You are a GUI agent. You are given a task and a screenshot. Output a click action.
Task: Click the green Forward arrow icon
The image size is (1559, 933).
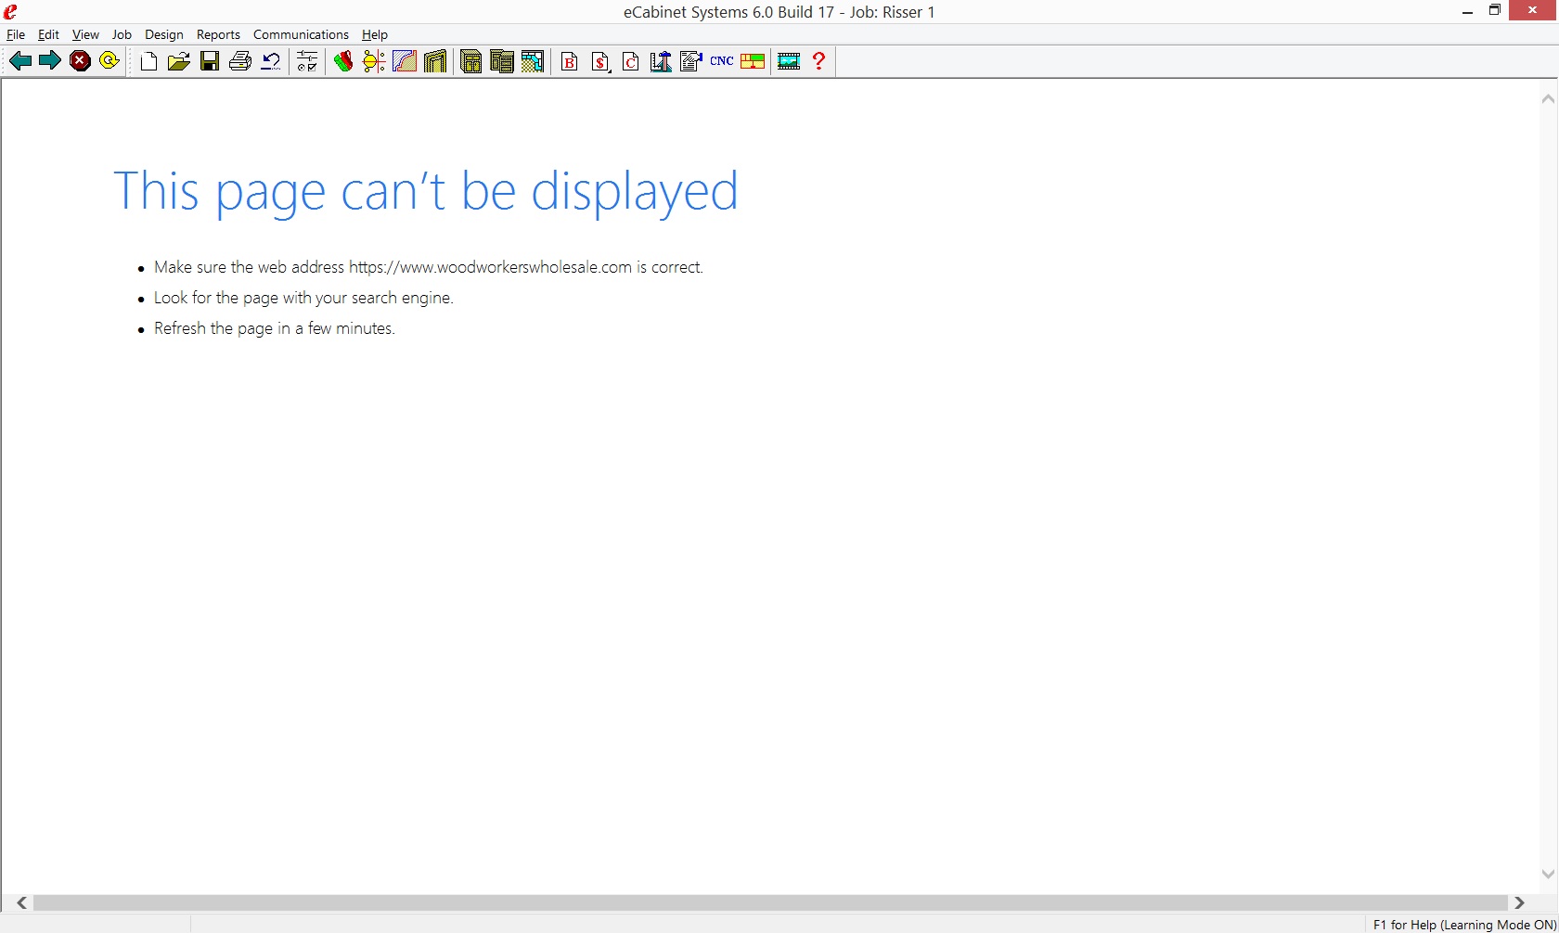50,61
